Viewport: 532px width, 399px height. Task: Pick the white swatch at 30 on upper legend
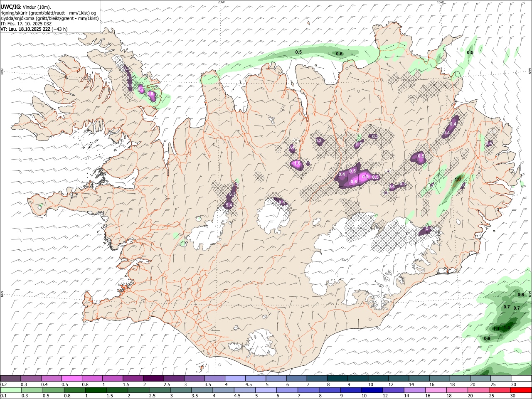[x=521, y=379]
